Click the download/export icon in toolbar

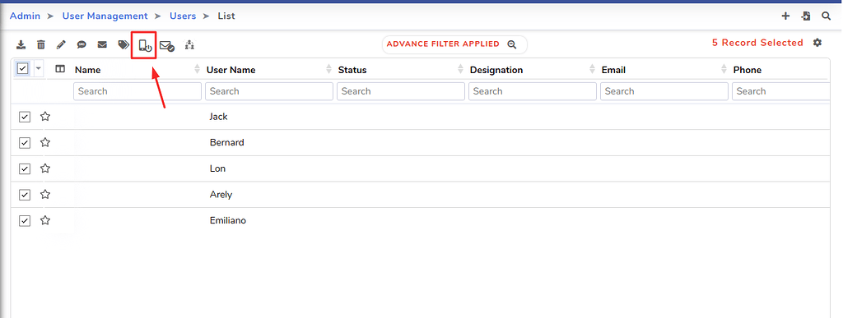tap(21, 45)
